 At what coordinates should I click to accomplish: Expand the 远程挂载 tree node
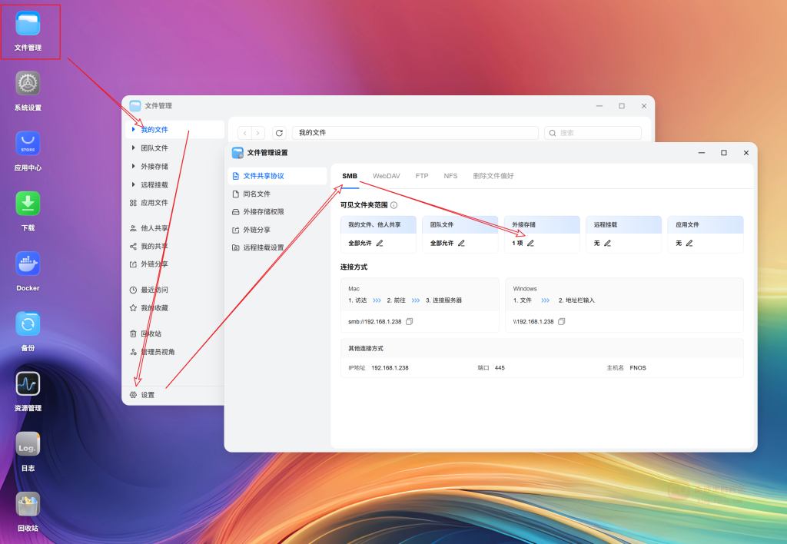pyautogui.click(x=133, y=184)
